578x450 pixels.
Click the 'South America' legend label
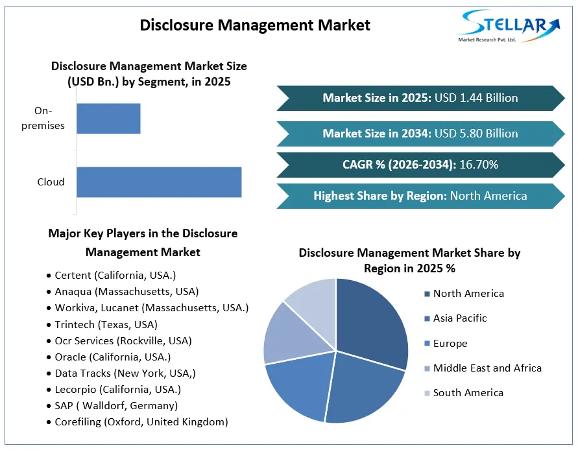click(x=468, y=393)
